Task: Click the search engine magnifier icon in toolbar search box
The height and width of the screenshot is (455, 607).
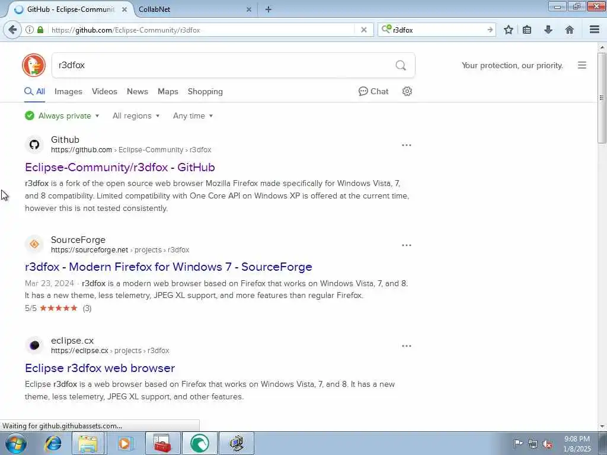Action: (386, 30)
